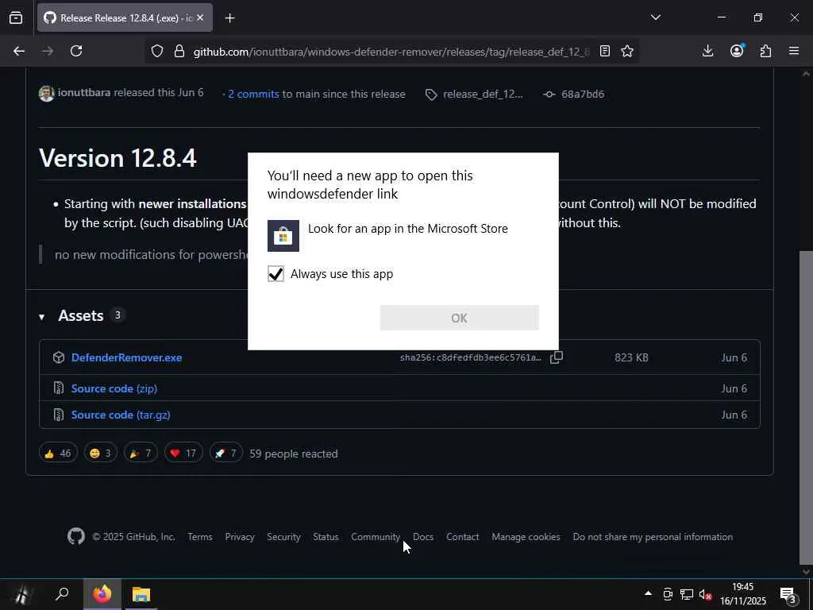Click the address bar URL field
The height and width of the screenshot is (610, 813).
[x=391, y=52]
